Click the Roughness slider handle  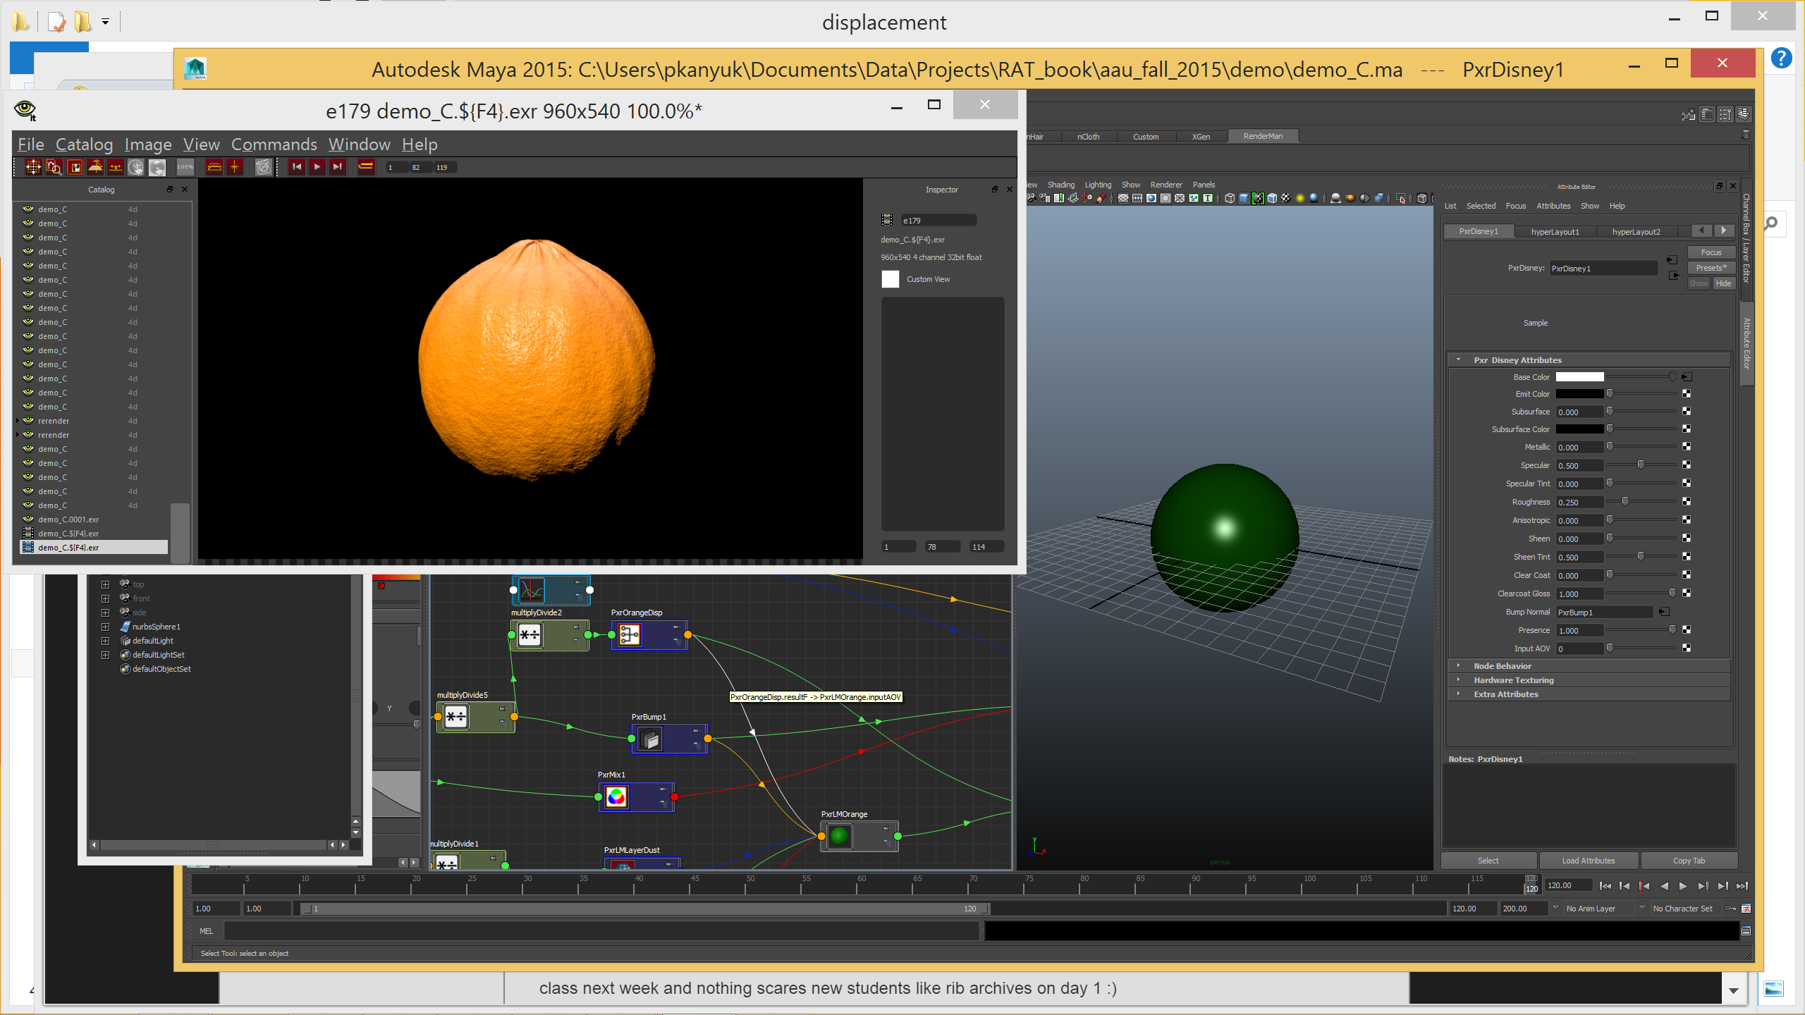pos(1625,501)
